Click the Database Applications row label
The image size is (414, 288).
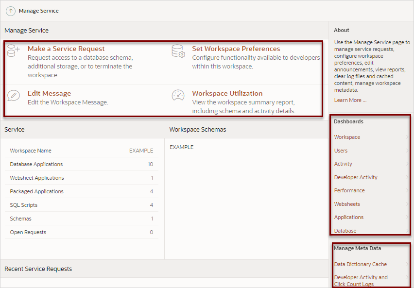pos(36,164)
